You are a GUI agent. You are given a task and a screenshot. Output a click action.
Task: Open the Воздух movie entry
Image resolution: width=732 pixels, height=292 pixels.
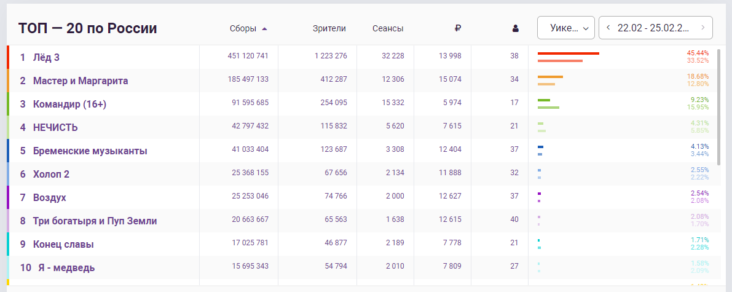[x=50, y=197]
